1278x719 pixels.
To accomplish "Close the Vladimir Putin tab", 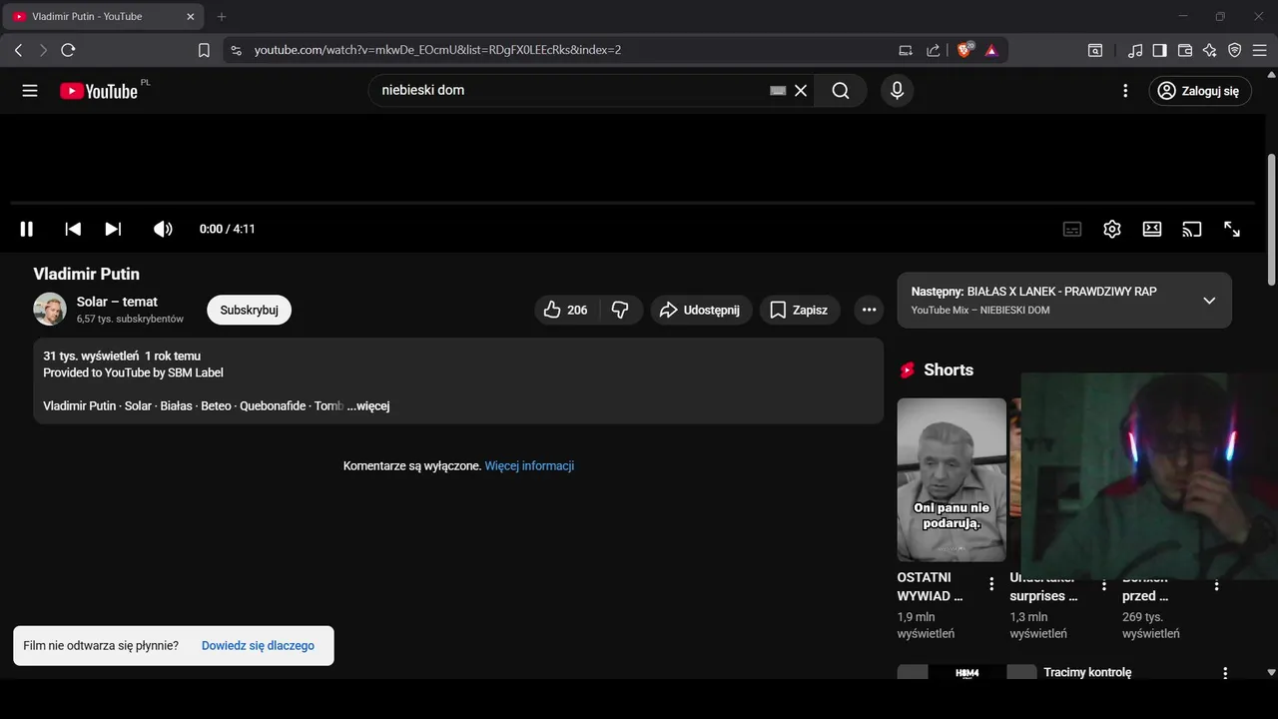I will [190, 17].
